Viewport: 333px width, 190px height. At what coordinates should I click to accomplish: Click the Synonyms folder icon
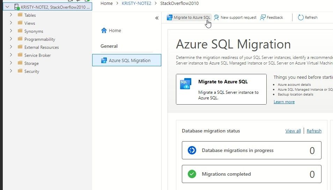coord(20,31)
